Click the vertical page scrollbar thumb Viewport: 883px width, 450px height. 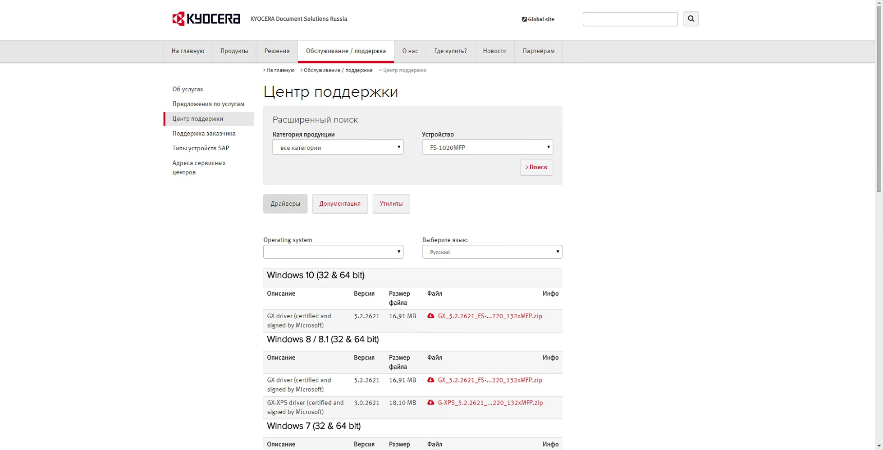(879, 99)
